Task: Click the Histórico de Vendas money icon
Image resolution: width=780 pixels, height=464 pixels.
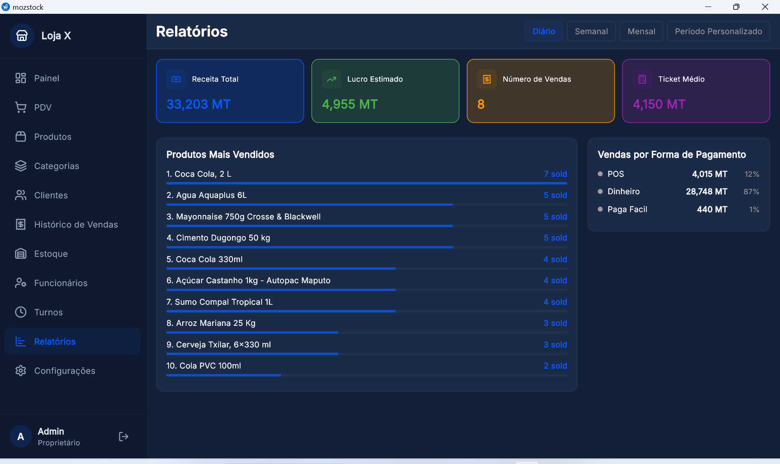Action: [21, 224]
